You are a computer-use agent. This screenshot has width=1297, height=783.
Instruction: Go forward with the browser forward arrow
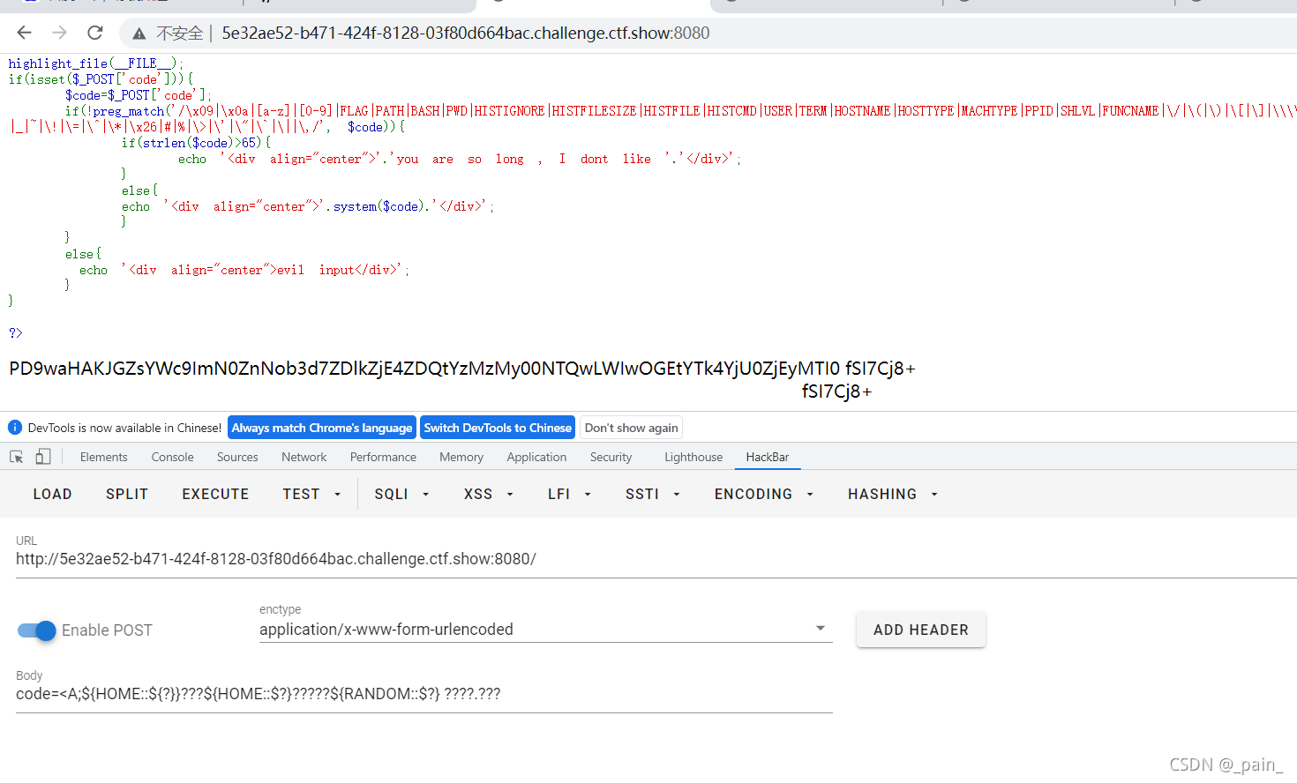click(x=59, y=33)
